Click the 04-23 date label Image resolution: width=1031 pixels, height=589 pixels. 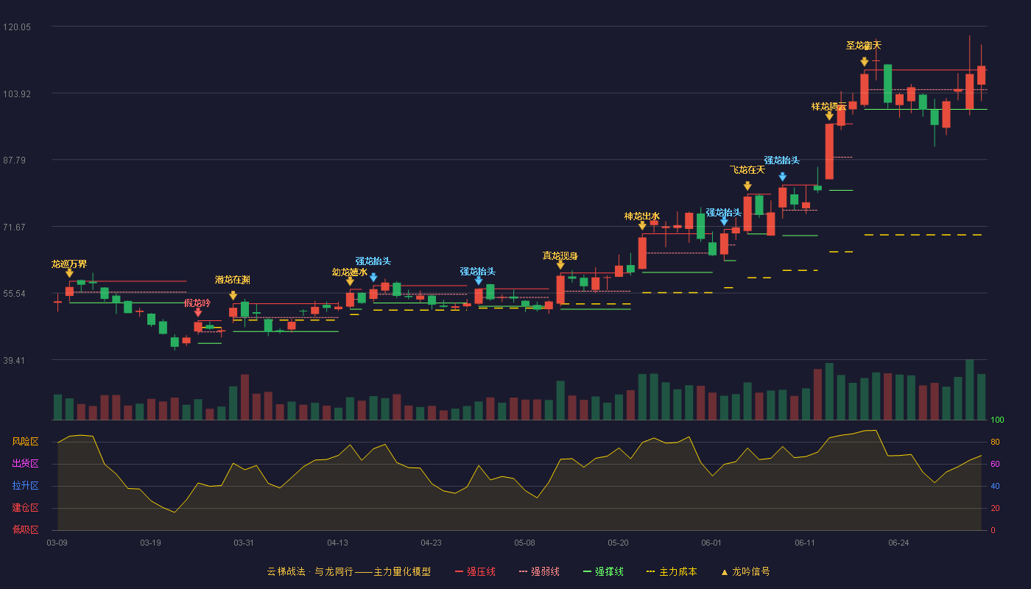(x=431, y=543)
